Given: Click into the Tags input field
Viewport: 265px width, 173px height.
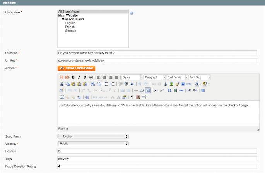Looking at the screenshot, I should (157, 159).
